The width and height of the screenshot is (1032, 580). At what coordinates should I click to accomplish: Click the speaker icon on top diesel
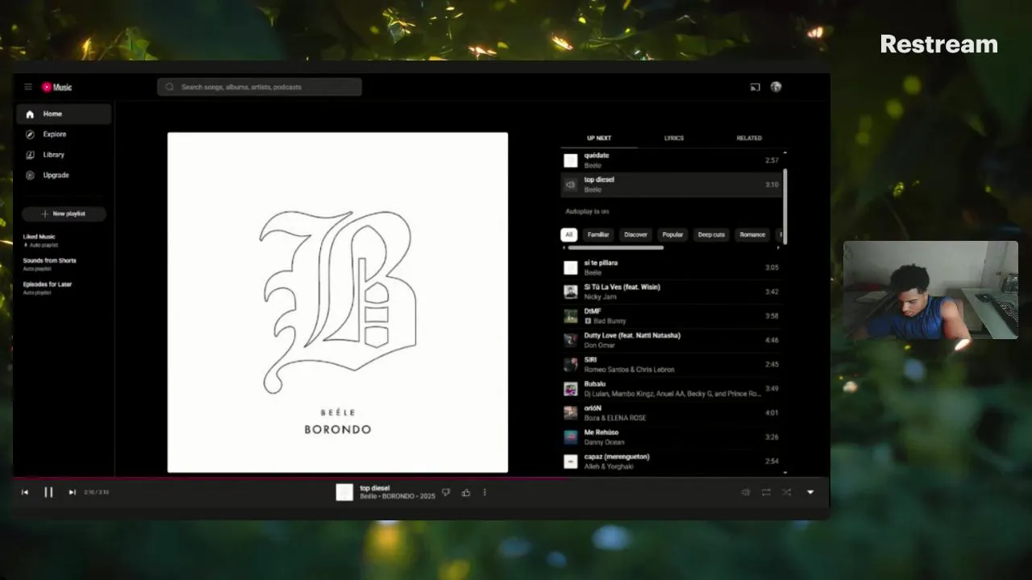[x=571, y=184]
